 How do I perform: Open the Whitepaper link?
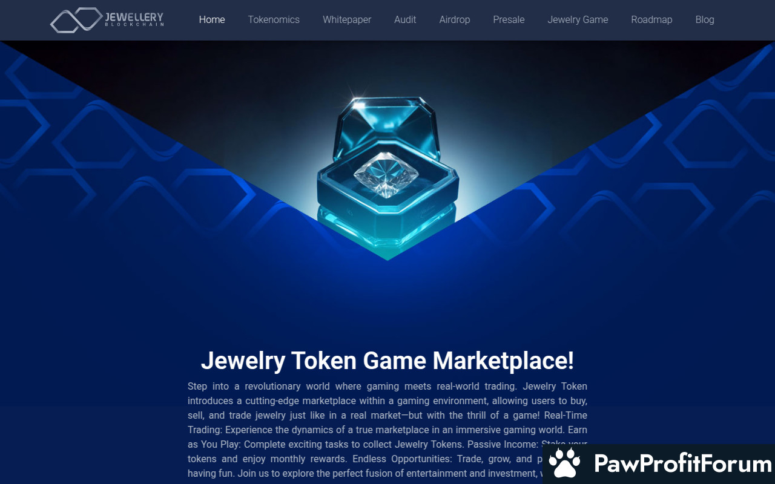(x=347, y=19)
